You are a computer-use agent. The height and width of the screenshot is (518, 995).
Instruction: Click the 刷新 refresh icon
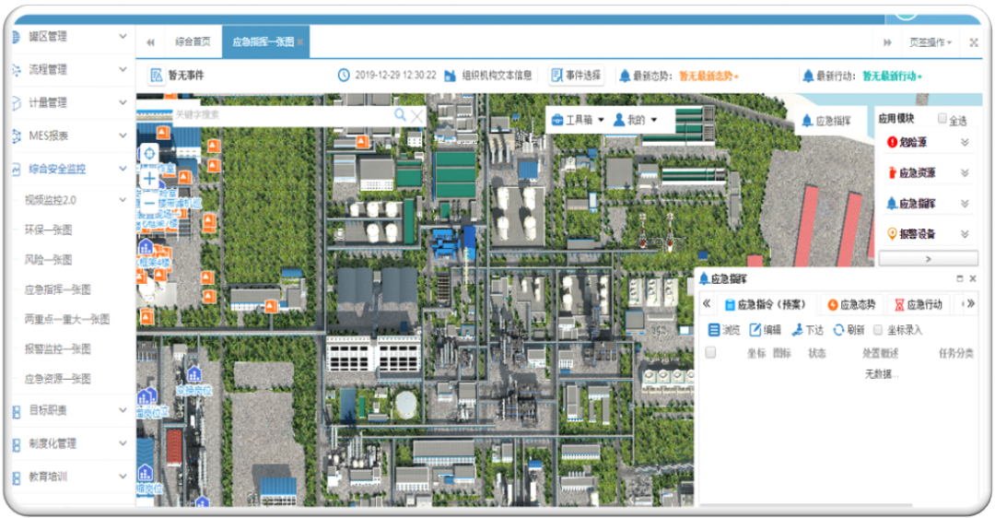tap(838, 330)
